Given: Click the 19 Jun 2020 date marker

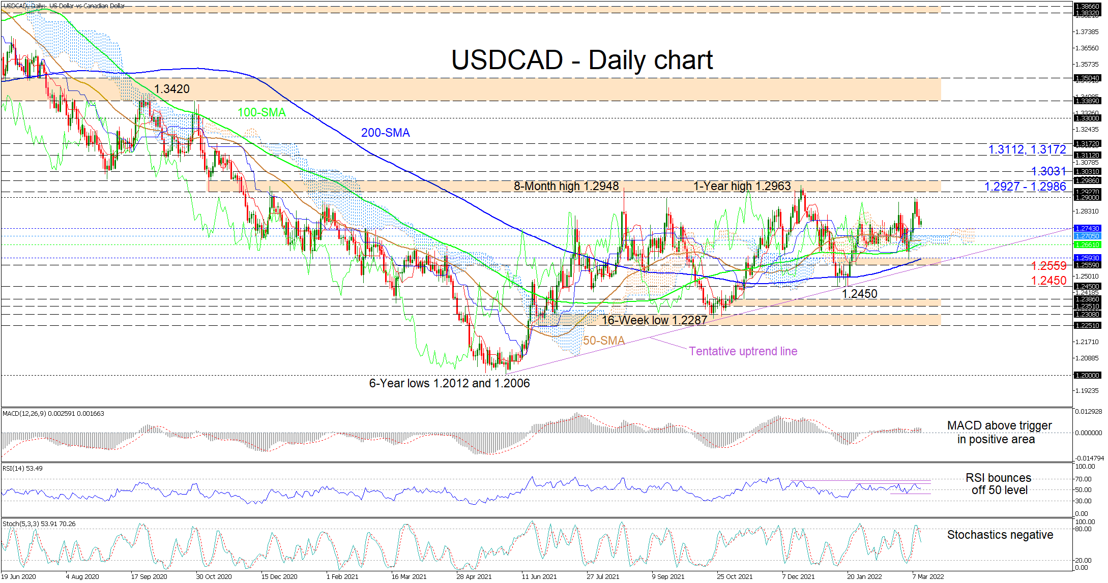Looking at the screenshot, I should click(19, 576).
